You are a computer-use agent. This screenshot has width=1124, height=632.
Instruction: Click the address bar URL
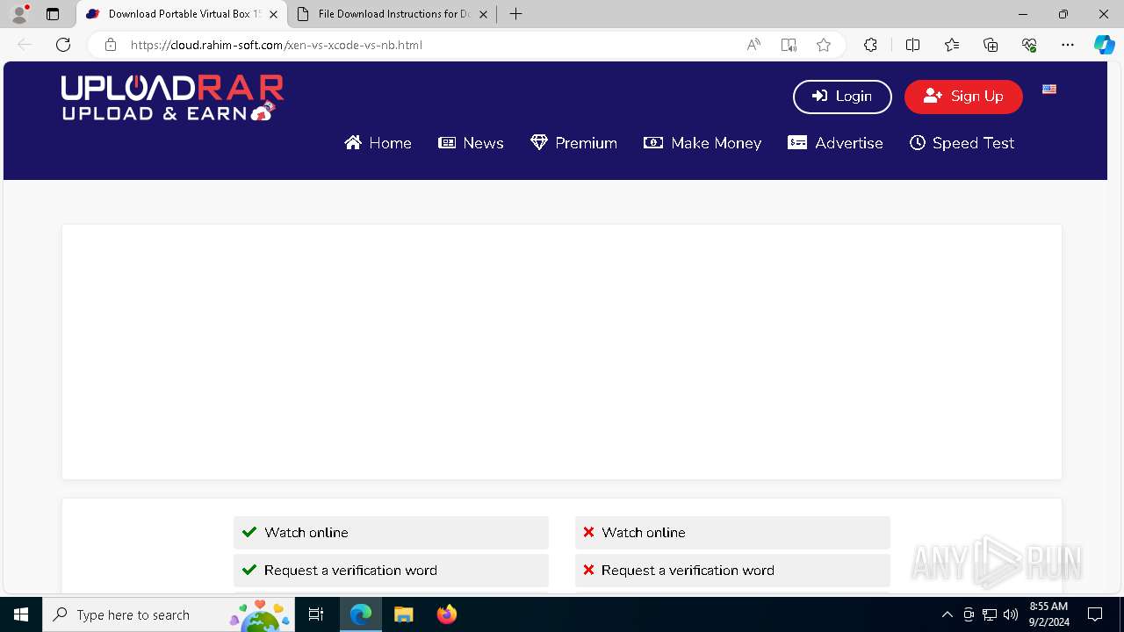pos(277,45)
